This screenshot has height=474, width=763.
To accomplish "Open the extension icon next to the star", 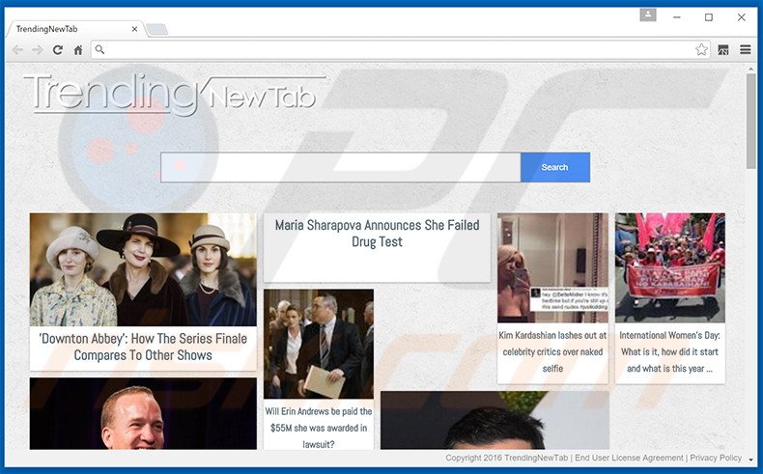I will tap(723, 49).
